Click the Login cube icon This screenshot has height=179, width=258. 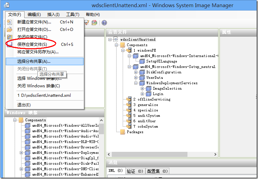pyautogui.click(x=148, y=94)
